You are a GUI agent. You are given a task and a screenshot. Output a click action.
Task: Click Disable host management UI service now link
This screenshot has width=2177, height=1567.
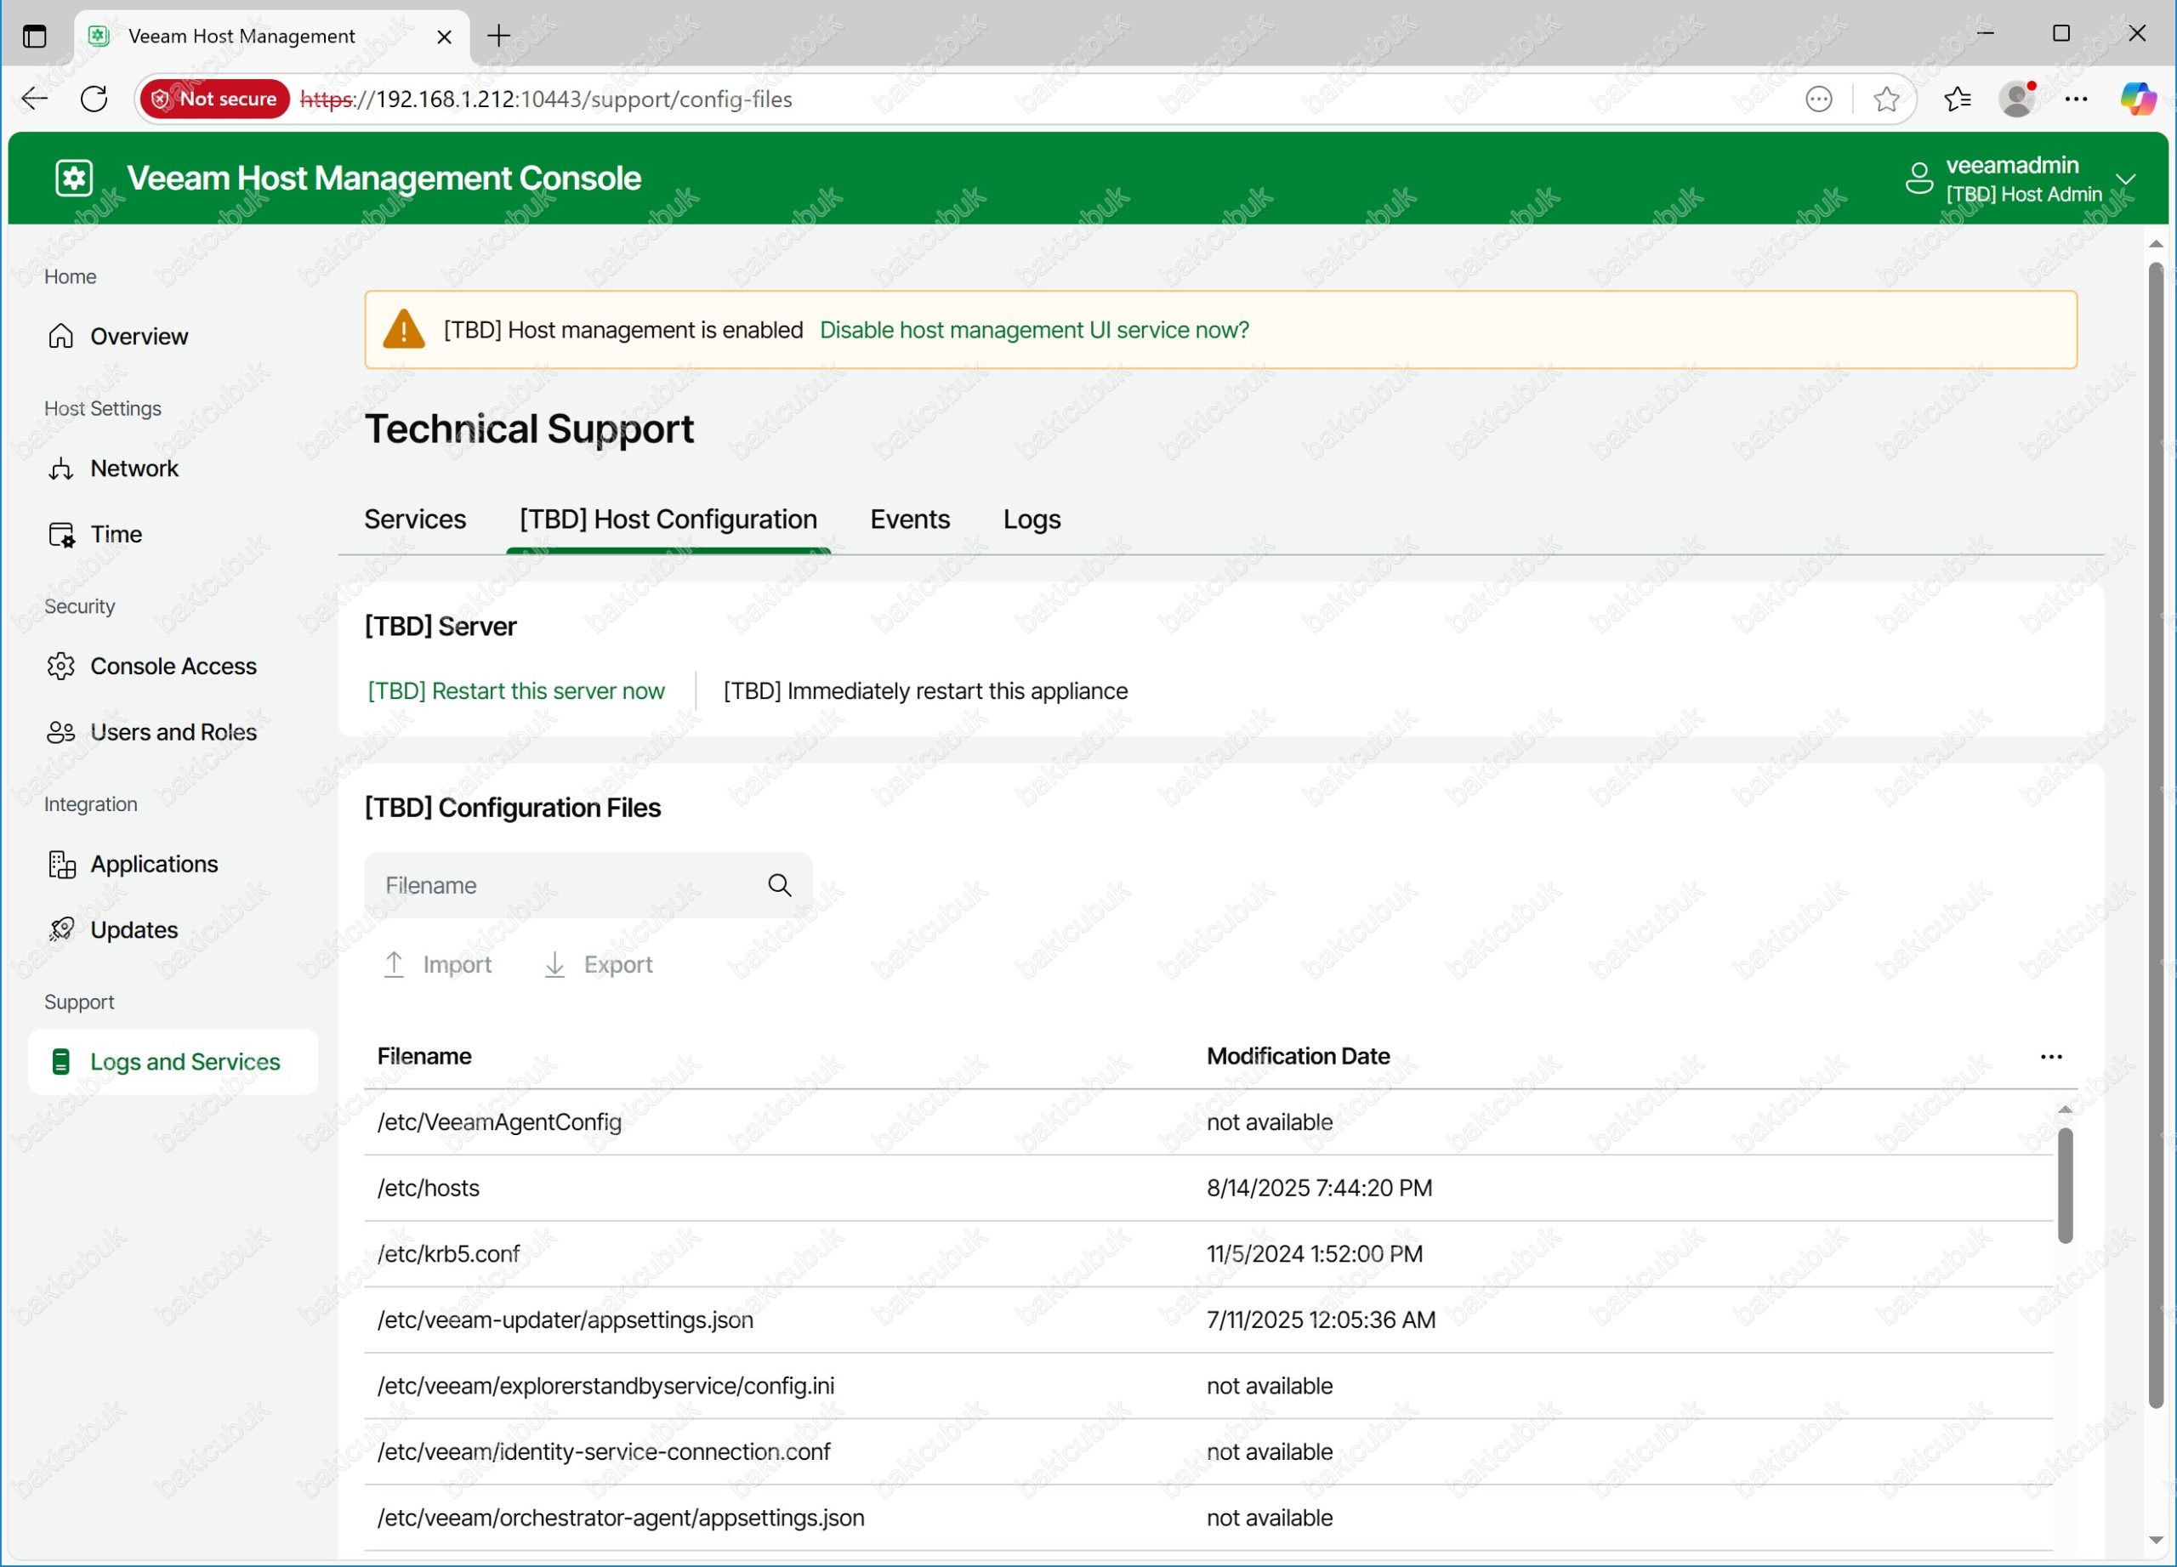(1034, 329)
